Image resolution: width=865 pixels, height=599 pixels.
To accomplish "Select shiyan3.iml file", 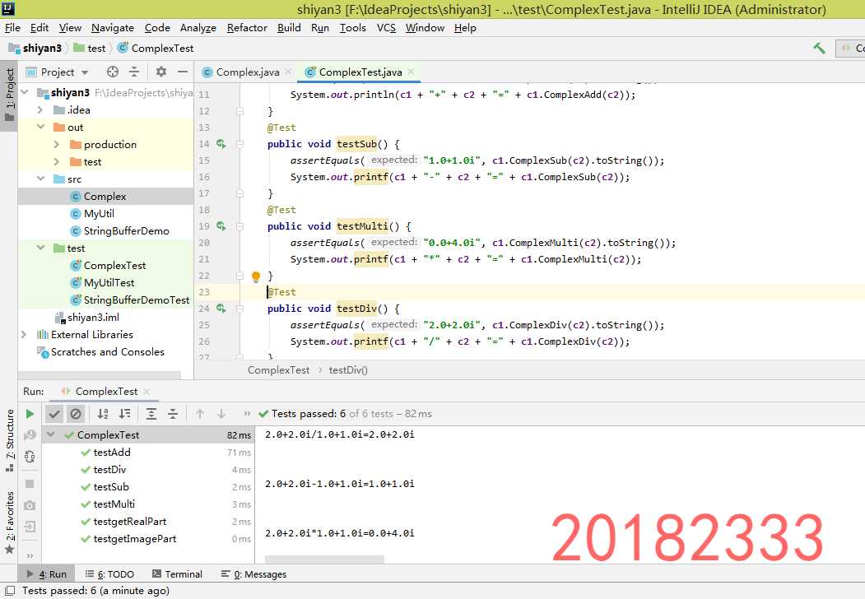I will pos(93,317).
